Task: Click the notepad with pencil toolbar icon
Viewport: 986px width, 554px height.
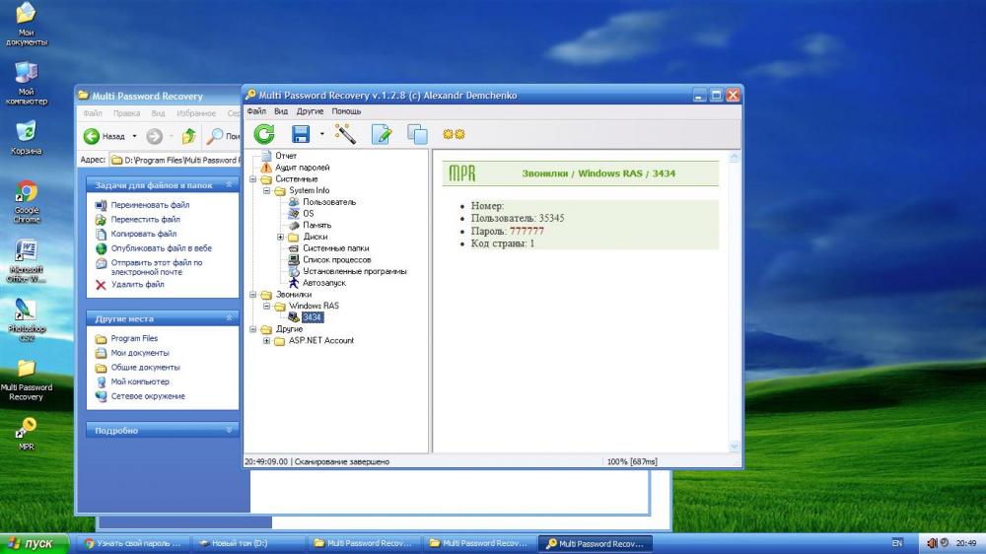Action: [382, 134]
